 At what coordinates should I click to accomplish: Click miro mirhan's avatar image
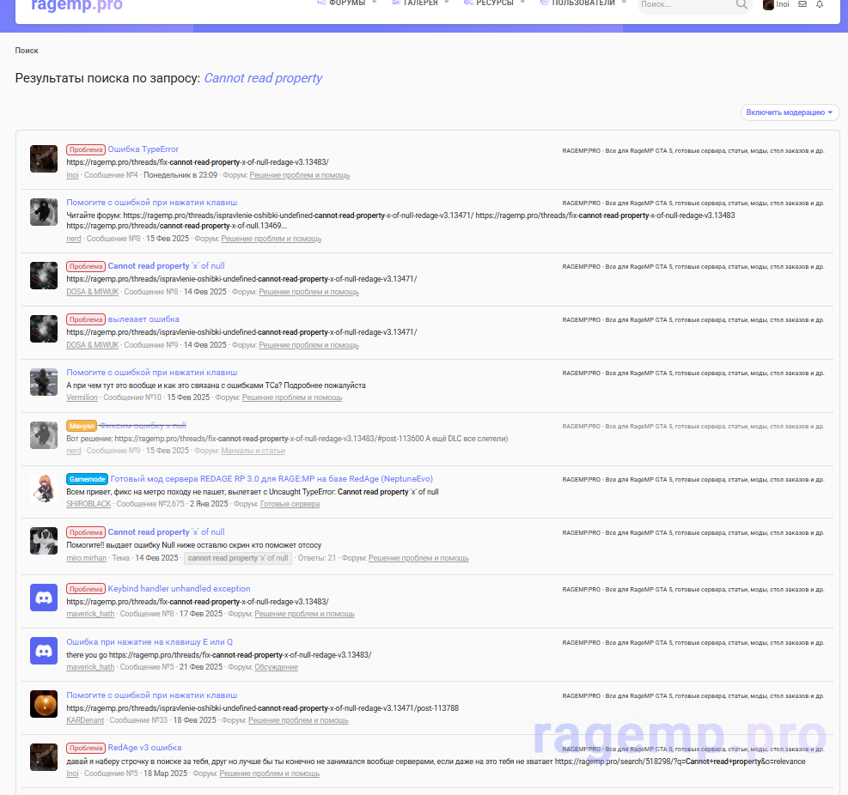point(44,541)
